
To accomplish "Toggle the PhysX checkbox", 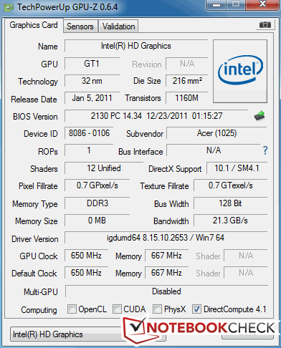I will tap(157, 309).
